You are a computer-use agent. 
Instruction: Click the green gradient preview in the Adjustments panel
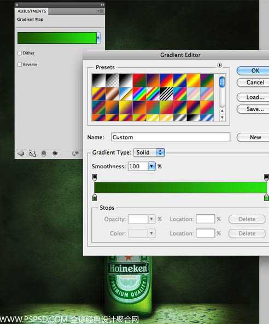pos(57,38)
